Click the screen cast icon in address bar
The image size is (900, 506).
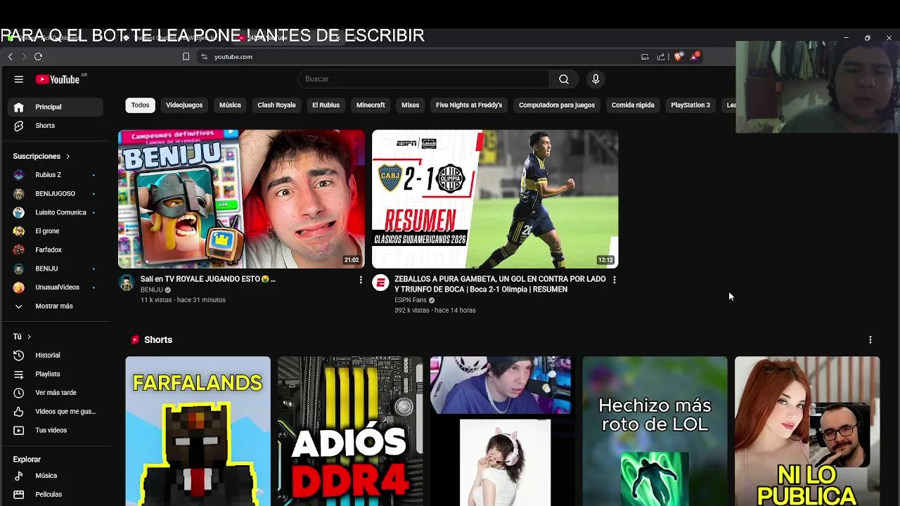[645, 57]
